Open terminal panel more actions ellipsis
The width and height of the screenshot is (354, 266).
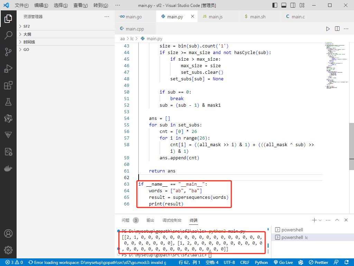click(x=328, y=220)
